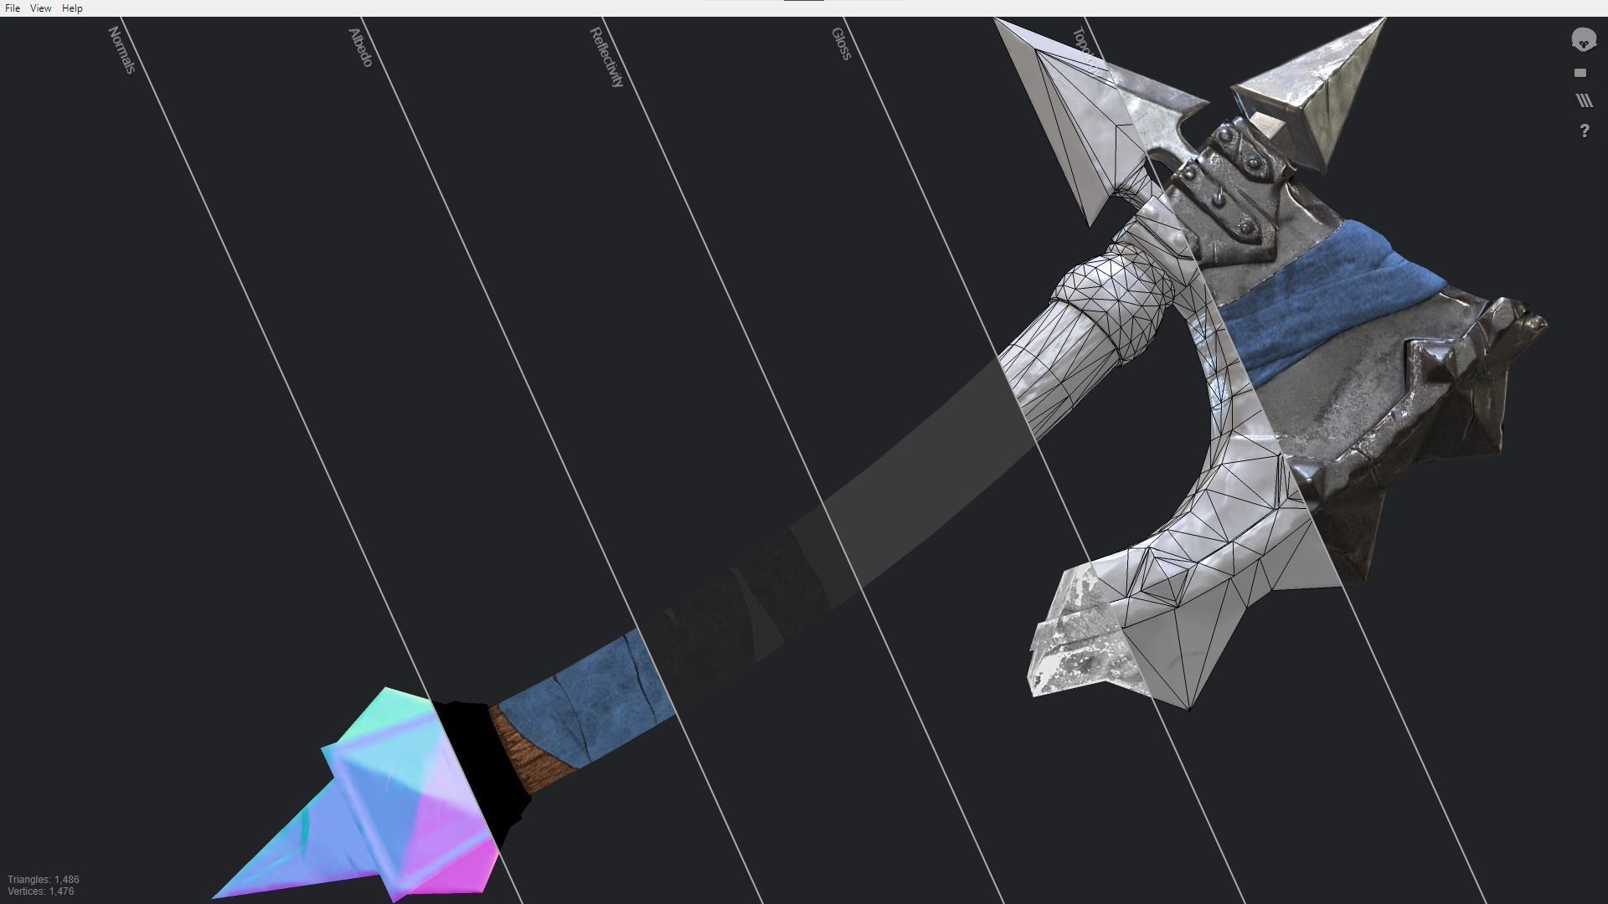
Task: Select the Normals layer label
Action: pos(121,49)
